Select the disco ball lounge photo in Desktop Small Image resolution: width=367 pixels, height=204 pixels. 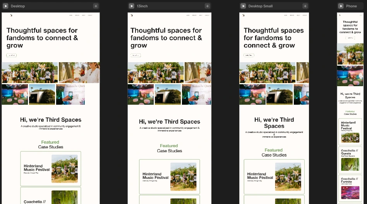pos(252,94)
